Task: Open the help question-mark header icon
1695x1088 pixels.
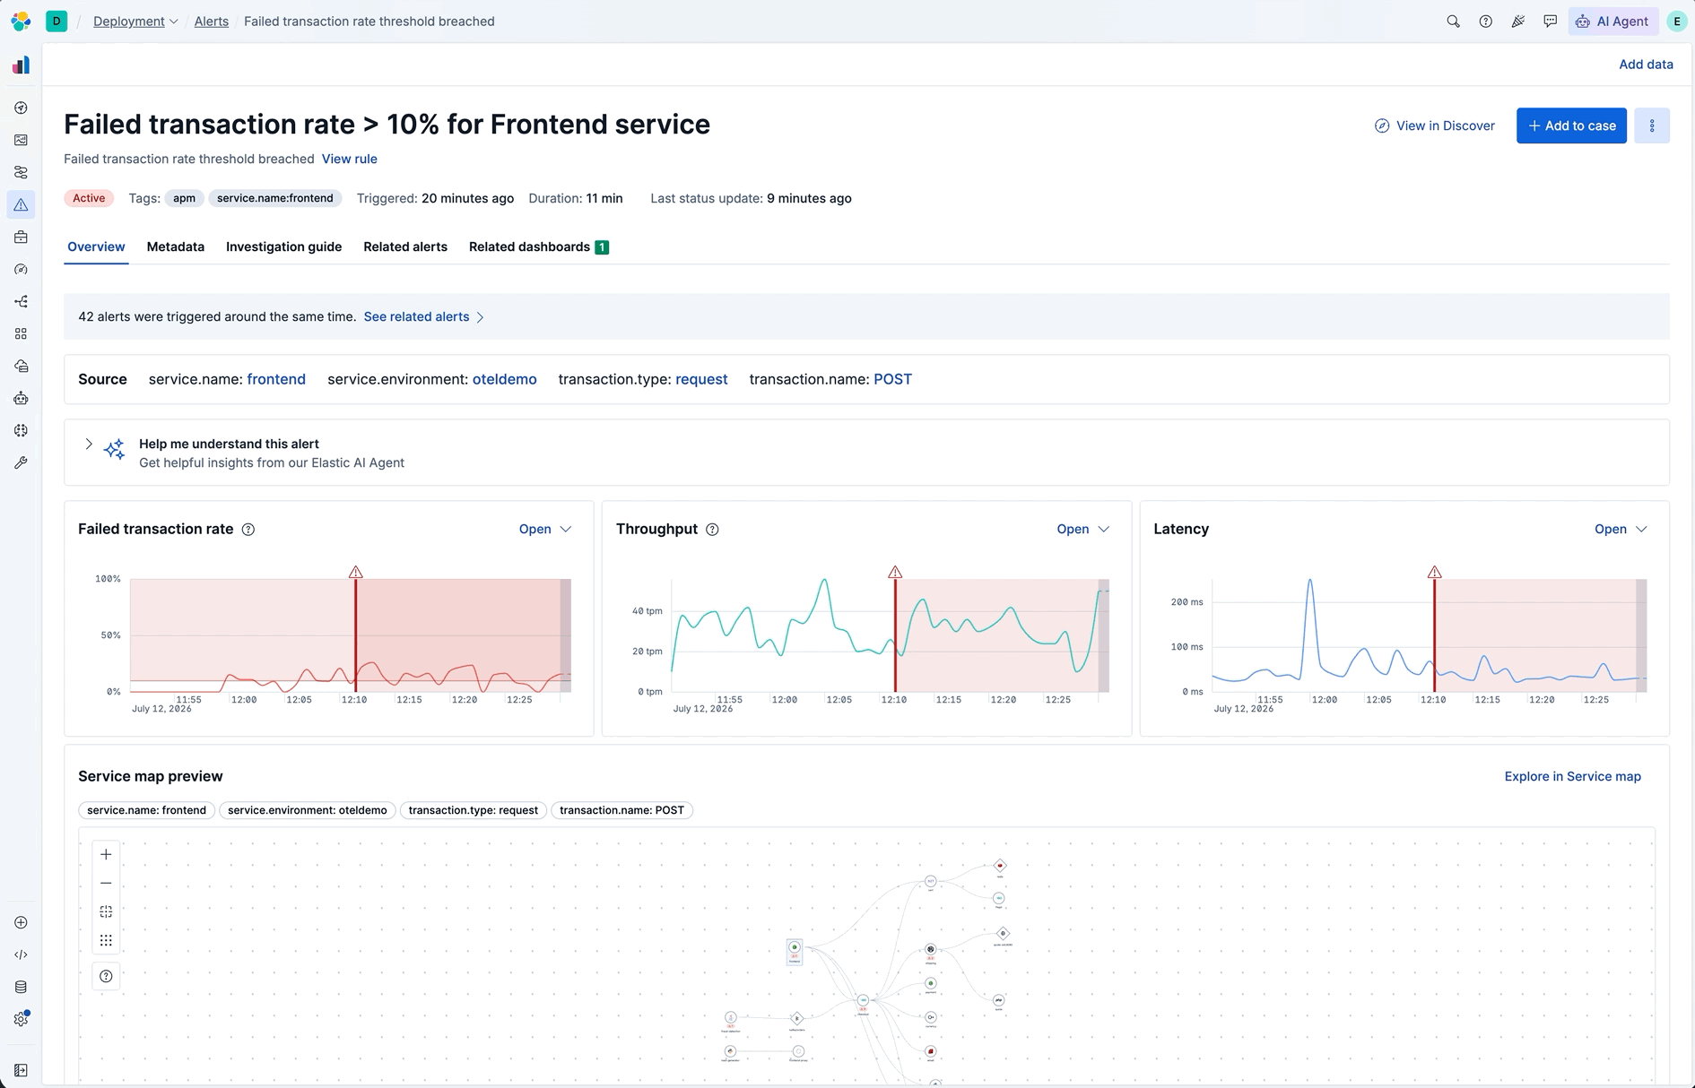Action: click(1485, 22)
